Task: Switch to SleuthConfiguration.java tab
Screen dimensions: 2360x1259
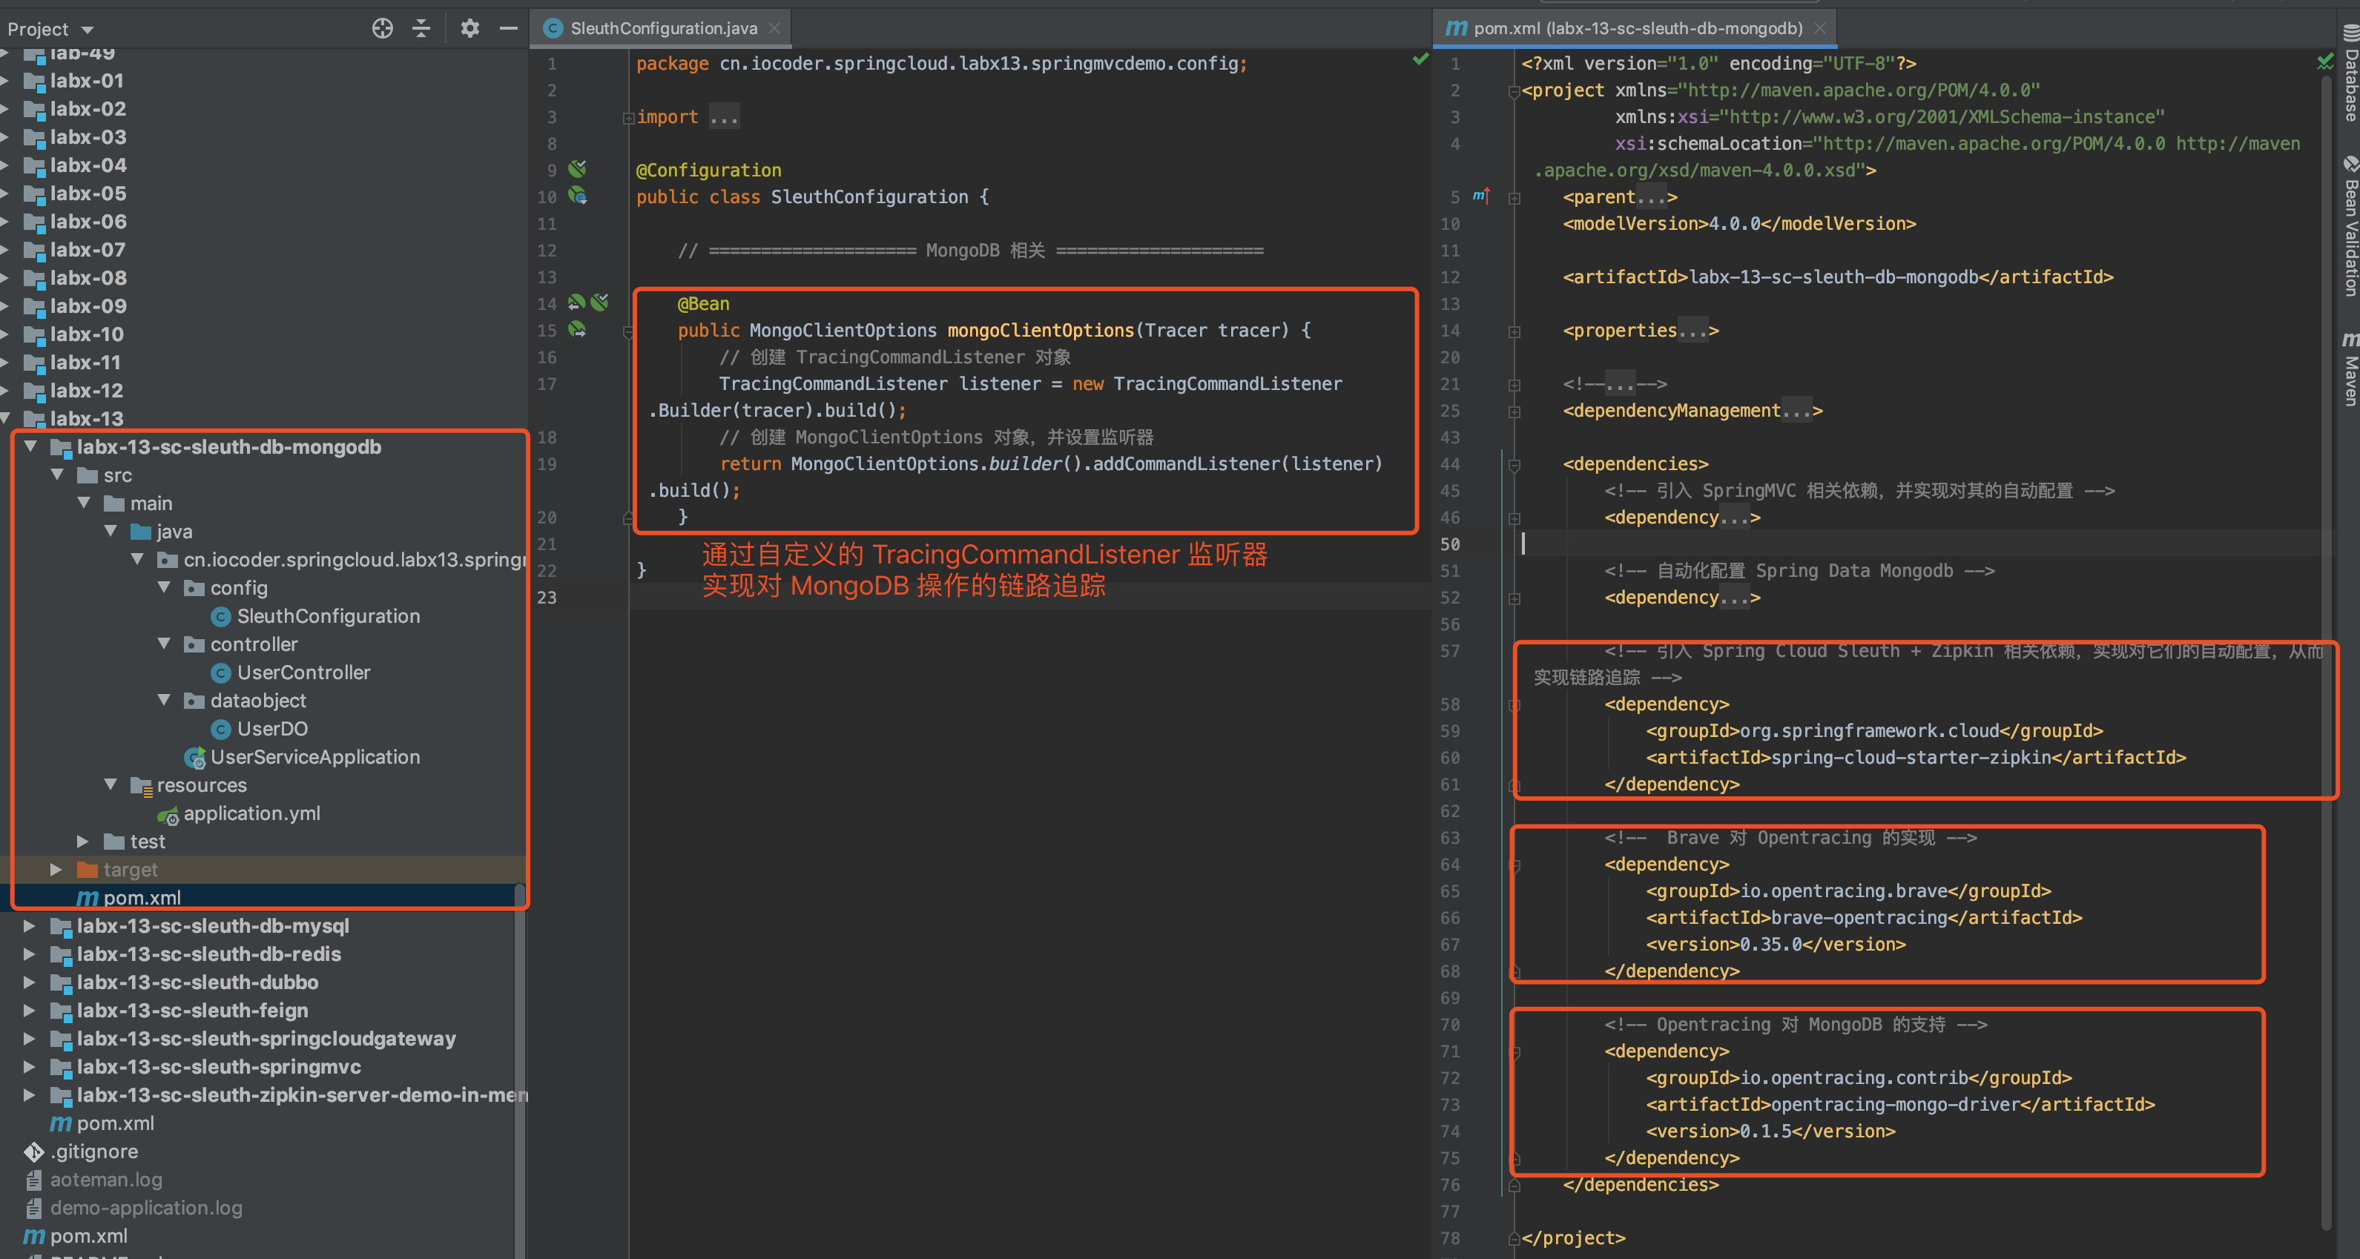Action: click(663, 28)
